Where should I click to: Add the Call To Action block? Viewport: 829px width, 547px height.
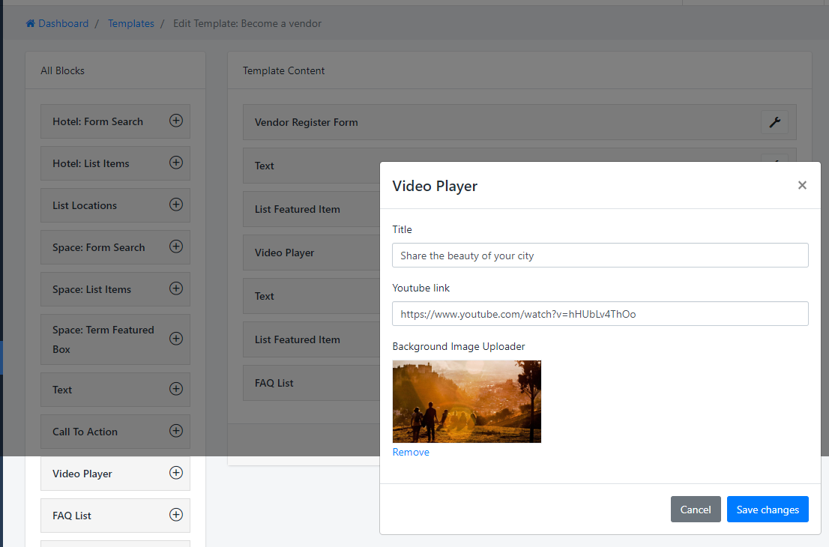[176, 431]
